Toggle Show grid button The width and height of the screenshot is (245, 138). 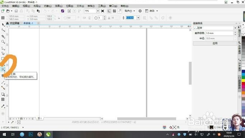[x=114, y=11]
